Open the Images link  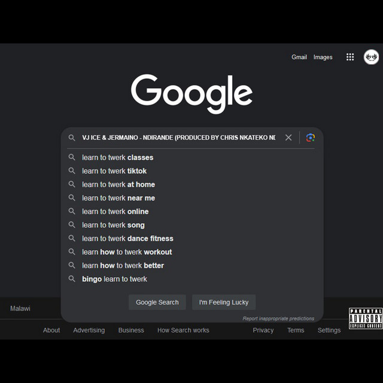pyautogui.click(x=323, y=57)
